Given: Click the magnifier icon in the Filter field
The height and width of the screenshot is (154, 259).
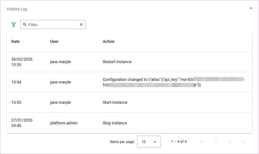Looking at the screenshot, I should point(25,25).
